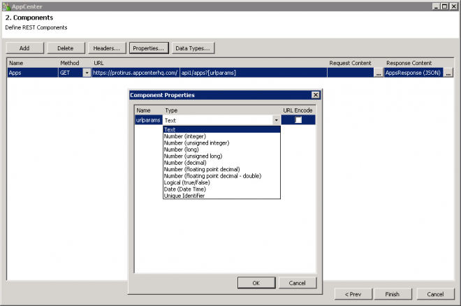Image resolution: width=461 pixels, height=306 pixels.
Task: Choose Number (integer) type option
Action: [221, 136]
